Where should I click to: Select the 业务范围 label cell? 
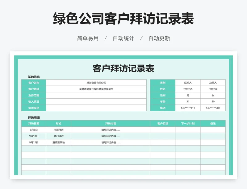pyautogui.click(x=34, y=95)
